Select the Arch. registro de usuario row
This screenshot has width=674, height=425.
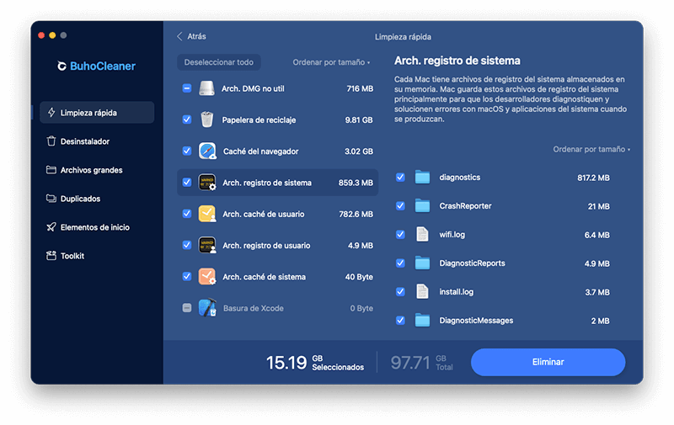(x=278, y=245)
